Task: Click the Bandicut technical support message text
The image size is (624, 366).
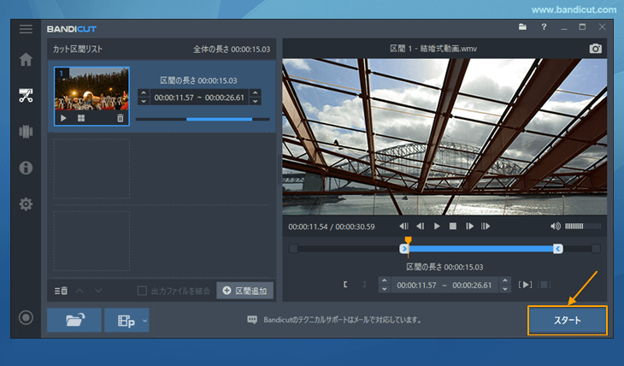Action: (x=343, y=320)
